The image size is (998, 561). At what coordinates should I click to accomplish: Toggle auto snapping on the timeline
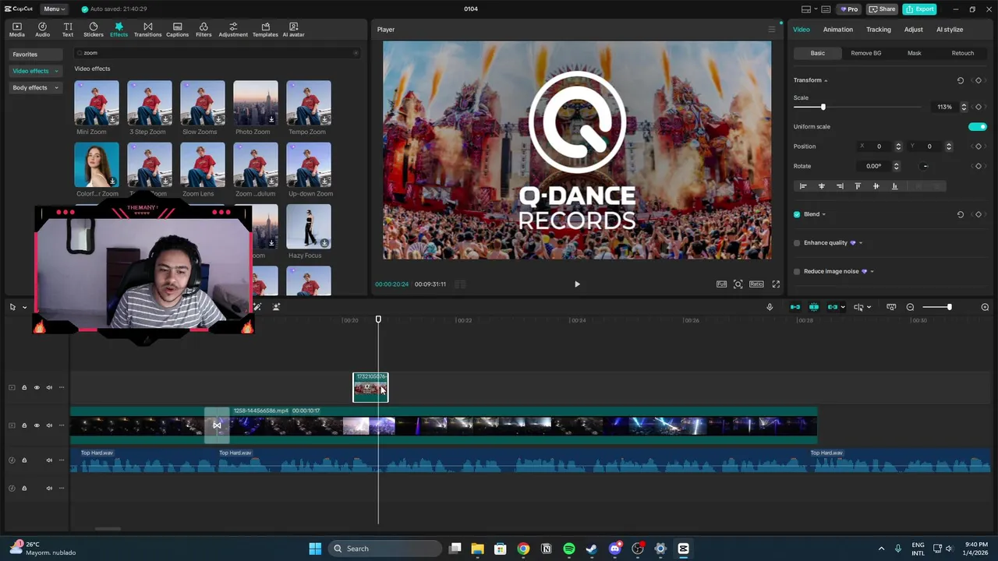pyautogui.click(x=814, y=307)
